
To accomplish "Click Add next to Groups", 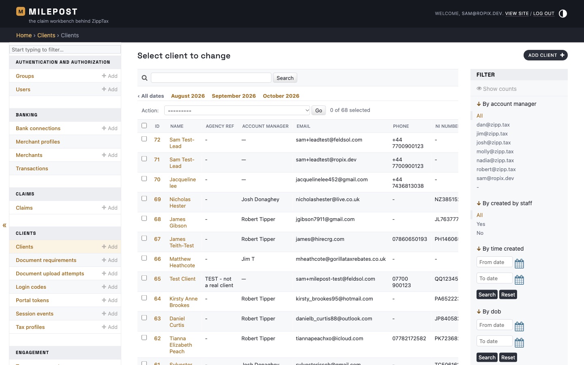I will tap(109, 76).
